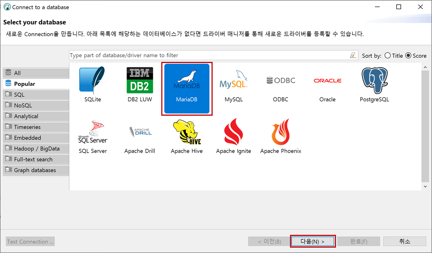
Task: Open the Analytical category
Action: [36, 116]
